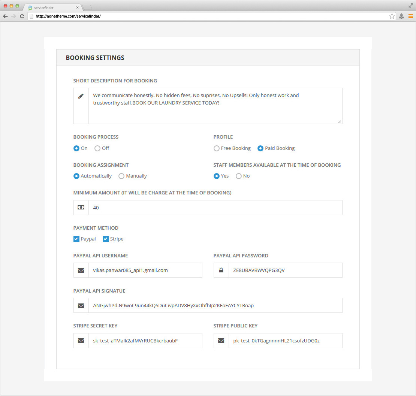Click the envelope icon beside Stripe Public Key
Viewport: 416px width, 396px height.
(x=221, y=341)
